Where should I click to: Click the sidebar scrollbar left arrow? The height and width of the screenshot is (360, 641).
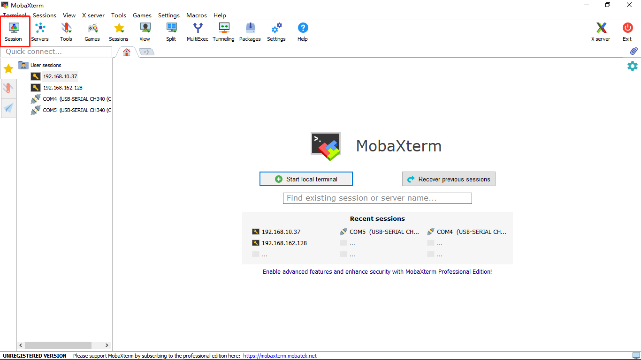(21, 345)
